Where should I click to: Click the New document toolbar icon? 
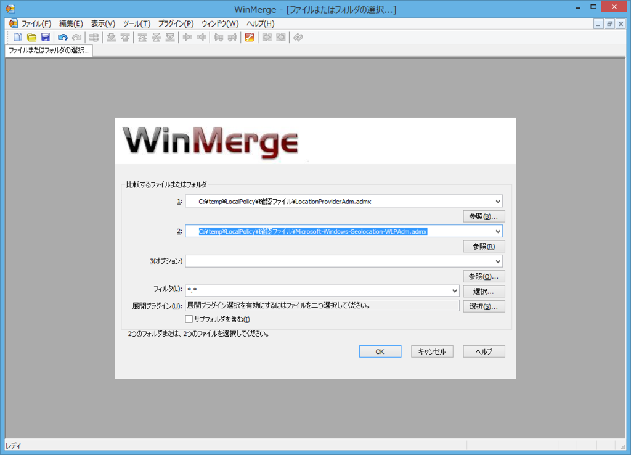click(18, 38)
